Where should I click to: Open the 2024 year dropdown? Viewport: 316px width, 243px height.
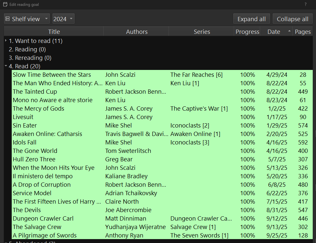(x=63, y=19)
